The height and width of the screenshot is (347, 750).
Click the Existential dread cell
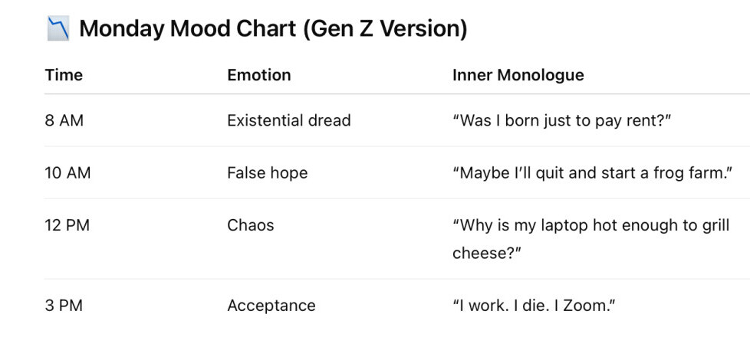[288, 120]
